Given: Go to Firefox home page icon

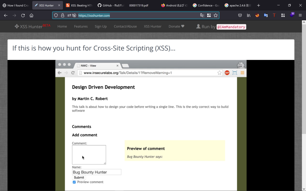Looking at the screenshot, I should coord(31,16).
